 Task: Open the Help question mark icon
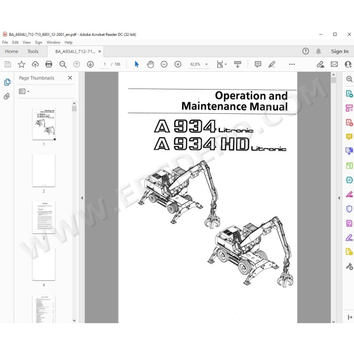(x=305, y=51)
